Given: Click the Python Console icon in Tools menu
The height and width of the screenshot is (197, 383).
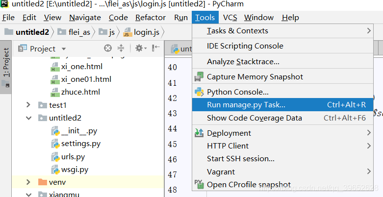Looking at the screenshot, I should pos(199,92).
